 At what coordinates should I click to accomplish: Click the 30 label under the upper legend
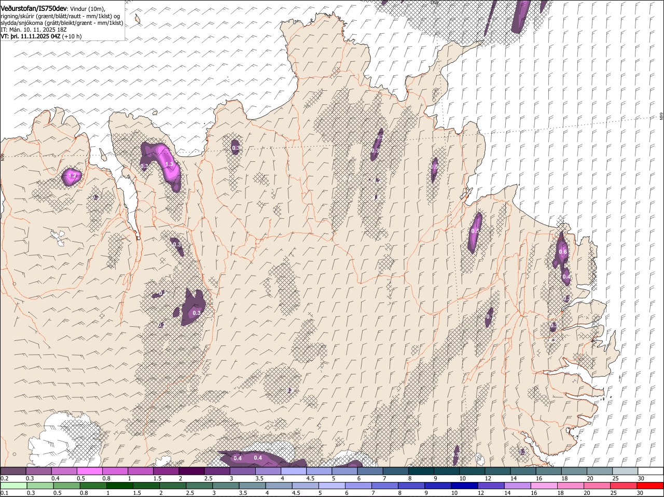641,478
